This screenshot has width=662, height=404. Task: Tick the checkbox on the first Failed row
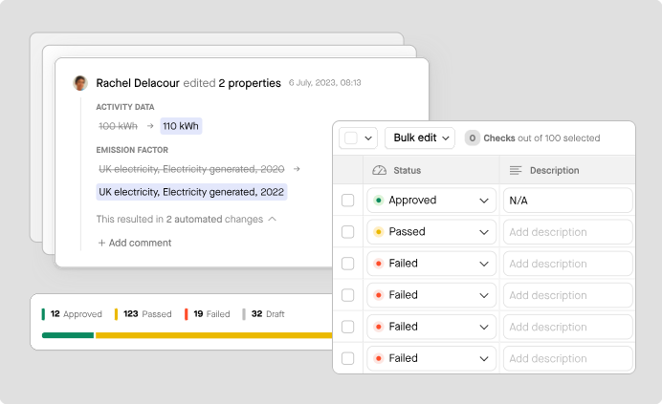(348, 264)
